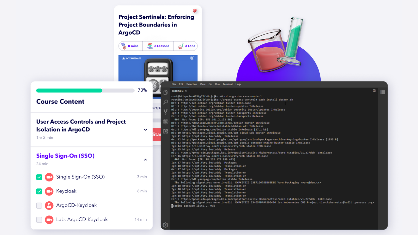The image size is (418, 235).
Task: Open the Explorer files icon in the IDE sidebar
Action: [166, 93]
